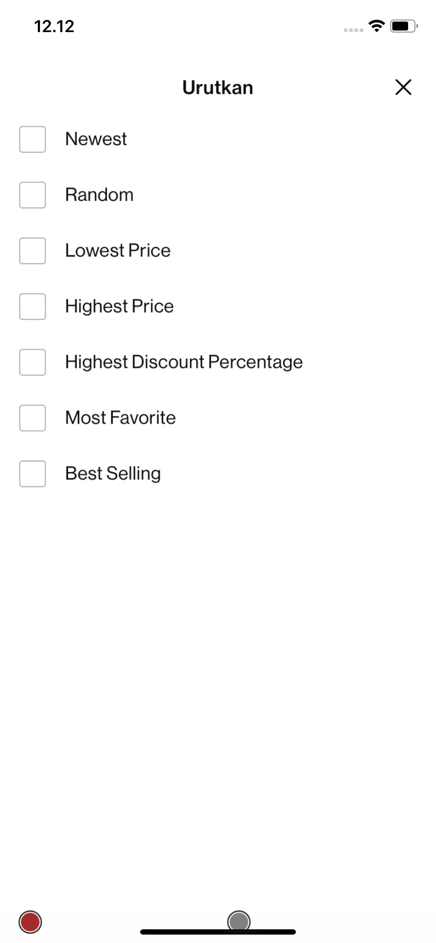Image resolution: width=436 pixels, height=943 pixels.
Task: Click the gray circle indicator icon
Action: pos(239,921)
